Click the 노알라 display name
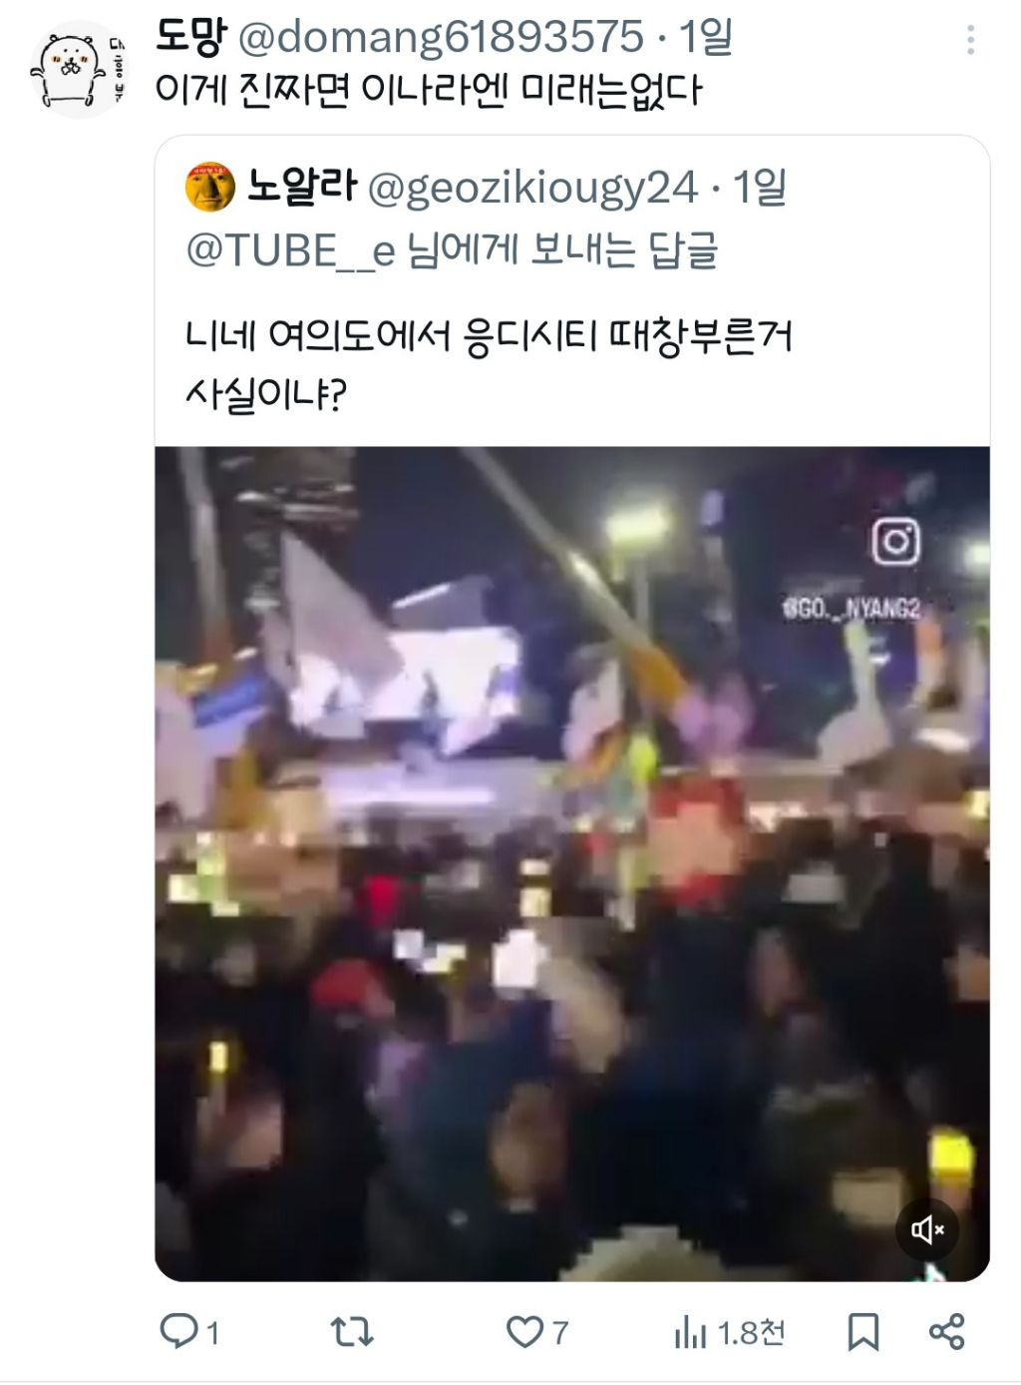The image size is (1021, 1385). [300, 187]
